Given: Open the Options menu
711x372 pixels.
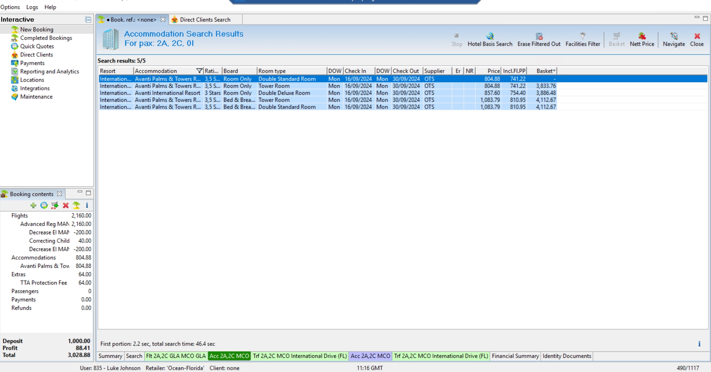Looking at the screenshot, I should [10, 7].
